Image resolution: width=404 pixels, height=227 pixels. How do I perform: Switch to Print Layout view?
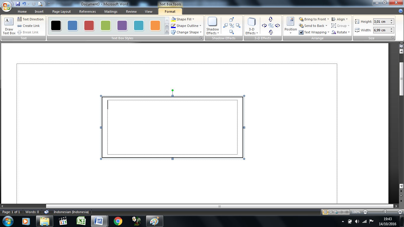325,212
